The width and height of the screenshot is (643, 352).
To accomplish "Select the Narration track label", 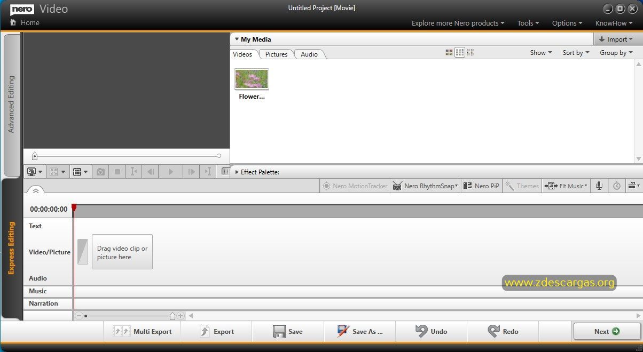I will tap(43, 303).
